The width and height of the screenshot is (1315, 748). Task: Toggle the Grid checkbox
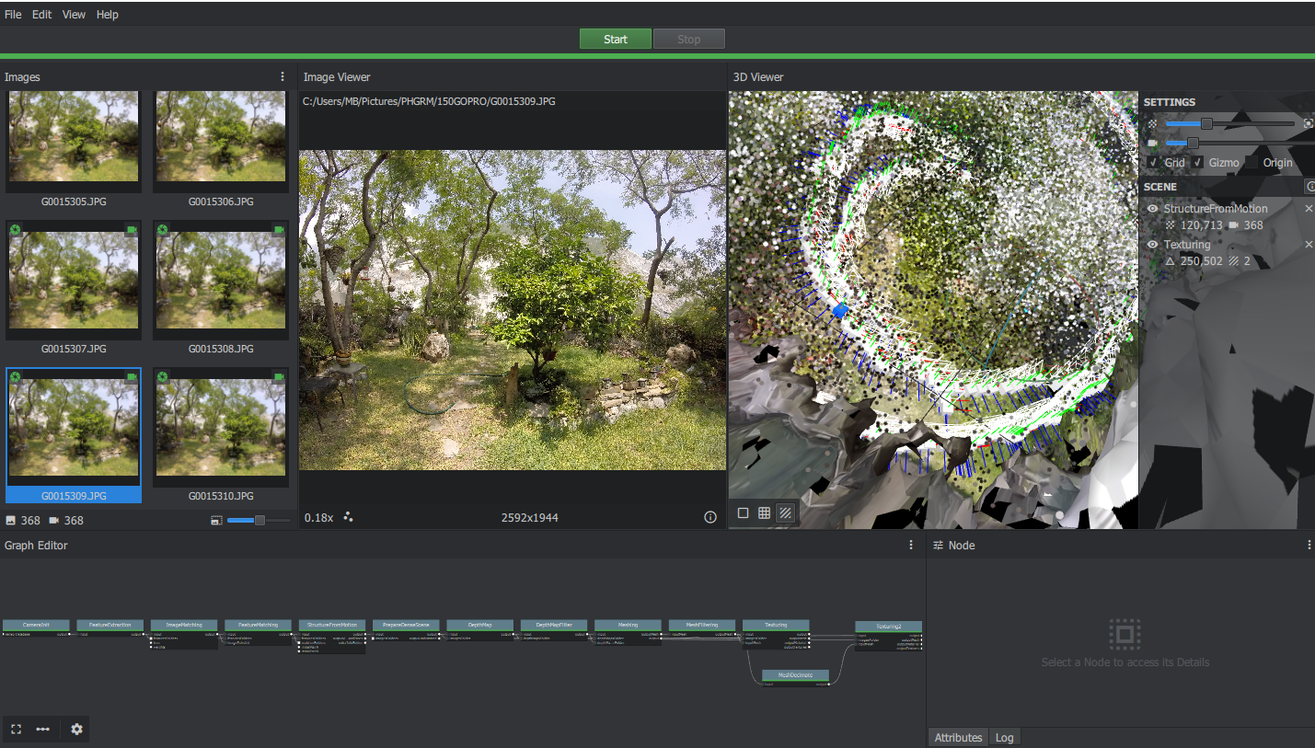pyautogui.click(x=1153, y=163)
